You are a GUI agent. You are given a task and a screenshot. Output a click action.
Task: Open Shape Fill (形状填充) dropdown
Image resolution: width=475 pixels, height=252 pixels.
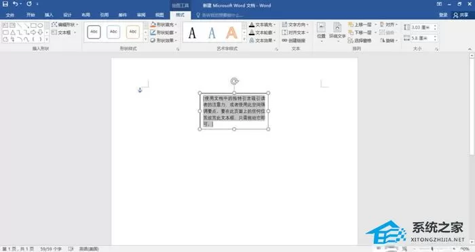(x=164, y=24)
